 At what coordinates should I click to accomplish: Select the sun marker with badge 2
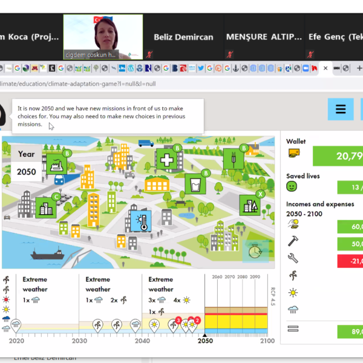click(x=192, y=325)
